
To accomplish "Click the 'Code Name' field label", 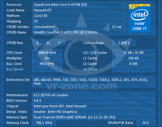I will 16,10.
